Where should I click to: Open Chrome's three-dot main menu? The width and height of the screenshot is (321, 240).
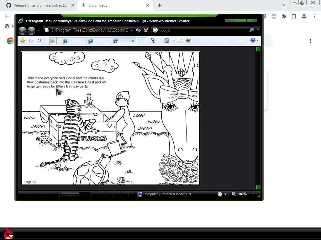[314, 16]
